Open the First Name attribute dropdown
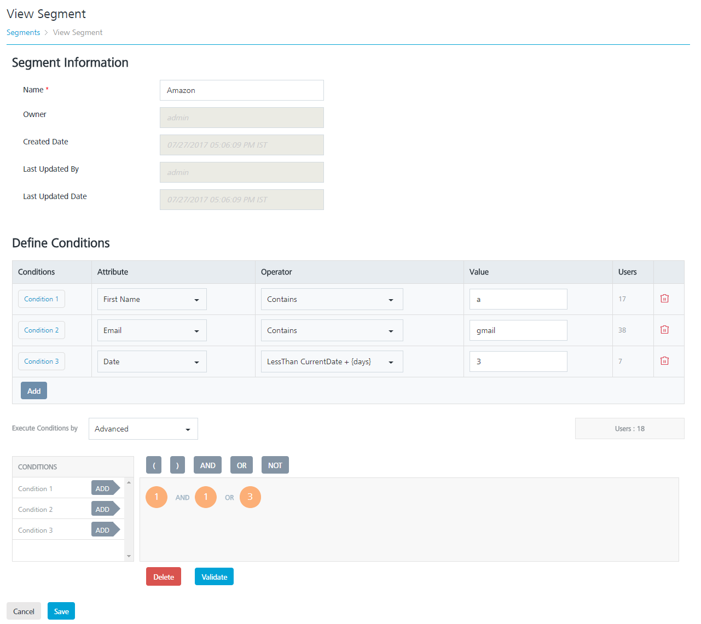701x624 pixels. point(152,299)
